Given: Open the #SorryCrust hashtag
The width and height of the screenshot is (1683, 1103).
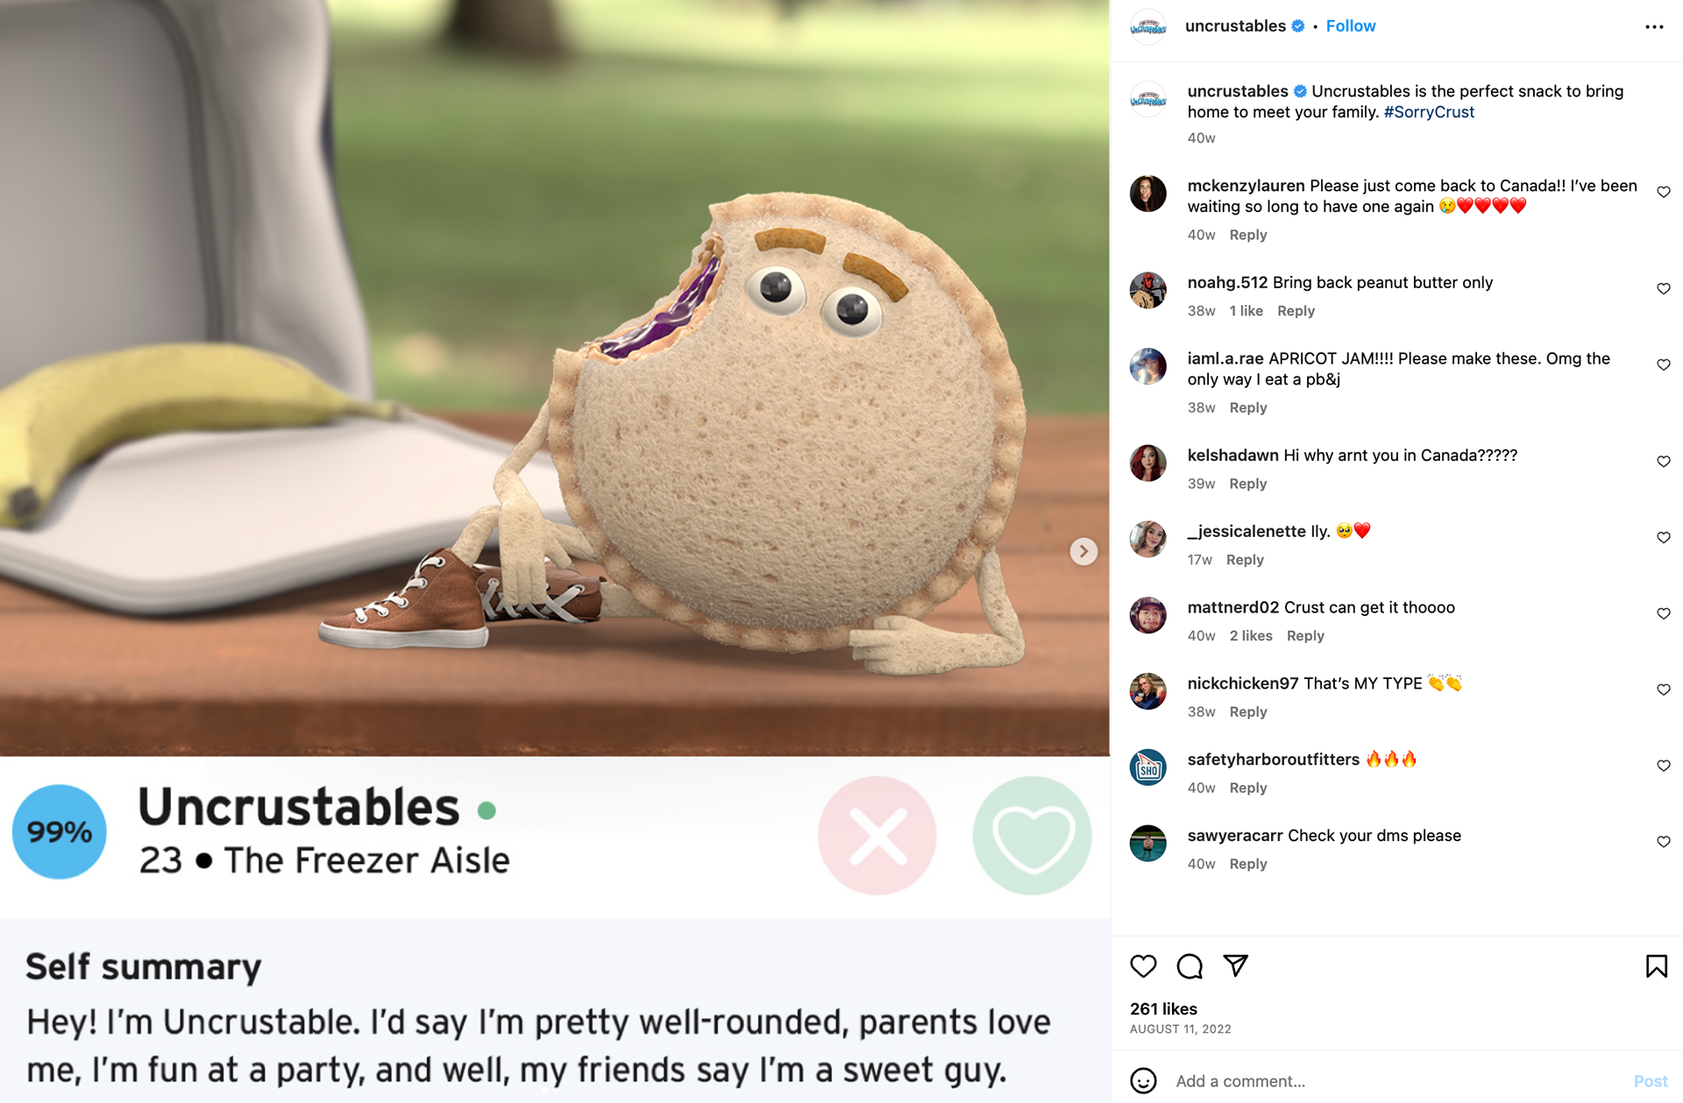Looking at the screenshot, I should [x=1429, y=112].
